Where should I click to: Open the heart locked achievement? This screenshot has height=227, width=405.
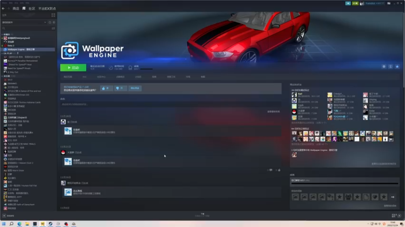point(375,197)
